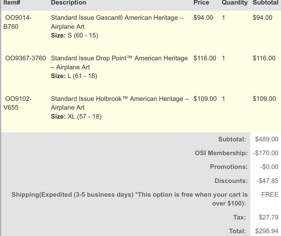
Task: Click the Gascan size S (60 - 15)
Action: pyautogui.click(x=74, y=36)
